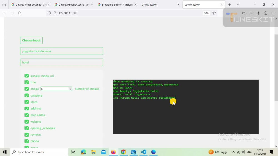Click the hotel keyword field
278x156 pixels.
click(x=61, y=62)
